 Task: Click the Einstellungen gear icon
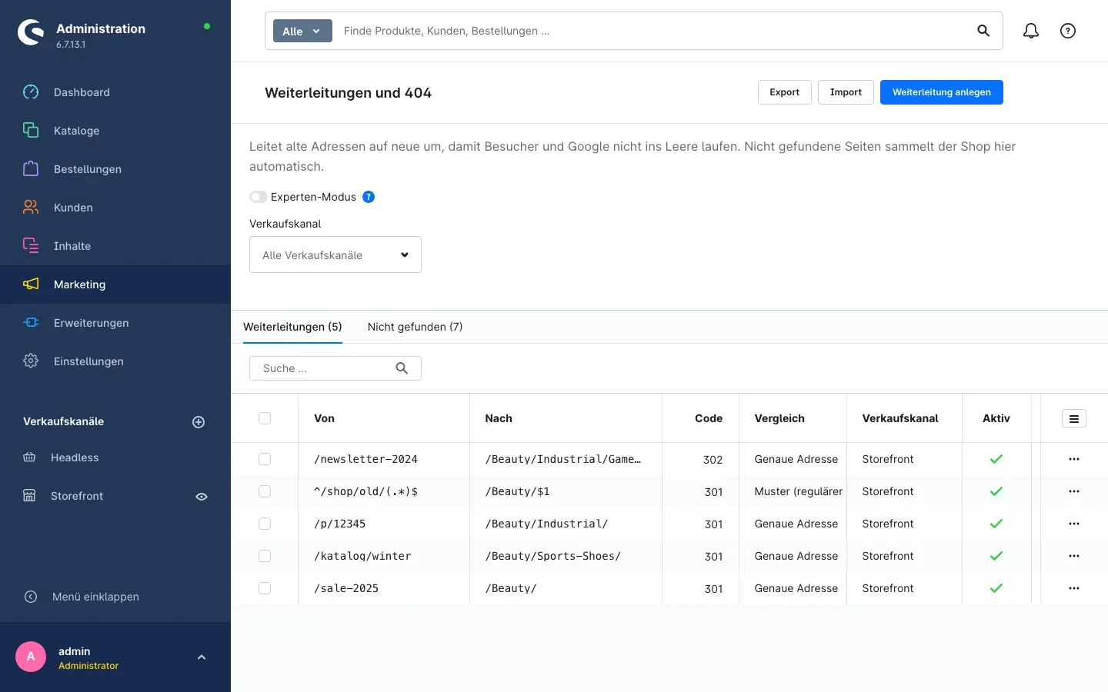click(x=31, y=361)
